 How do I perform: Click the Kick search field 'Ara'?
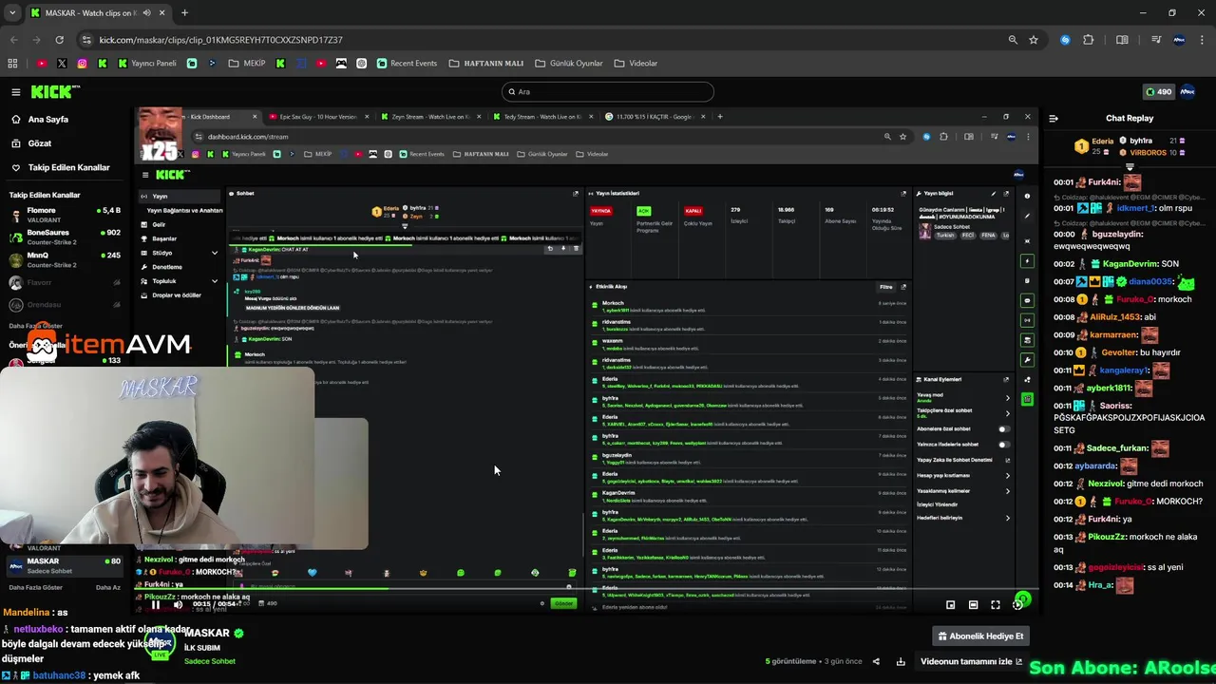[x=607, y=92]
